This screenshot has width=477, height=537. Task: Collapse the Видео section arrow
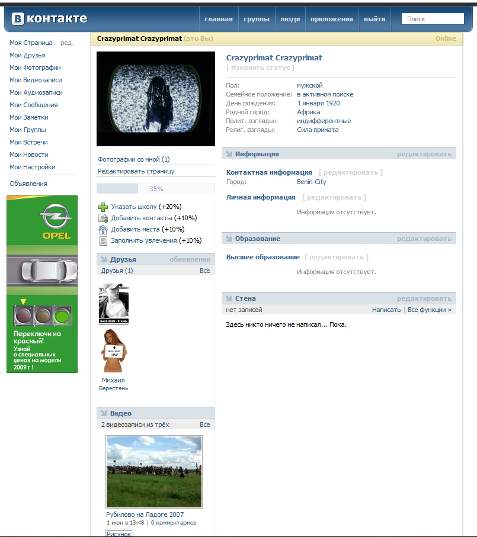[104, 413]
